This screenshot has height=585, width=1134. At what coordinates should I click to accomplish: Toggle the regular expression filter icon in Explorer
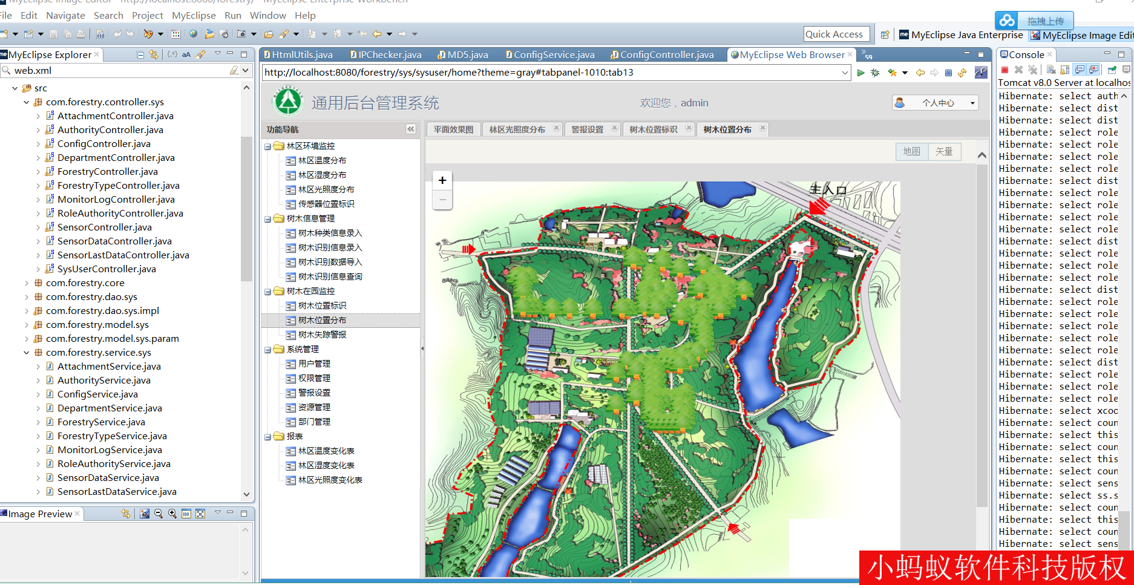[172, 54]
